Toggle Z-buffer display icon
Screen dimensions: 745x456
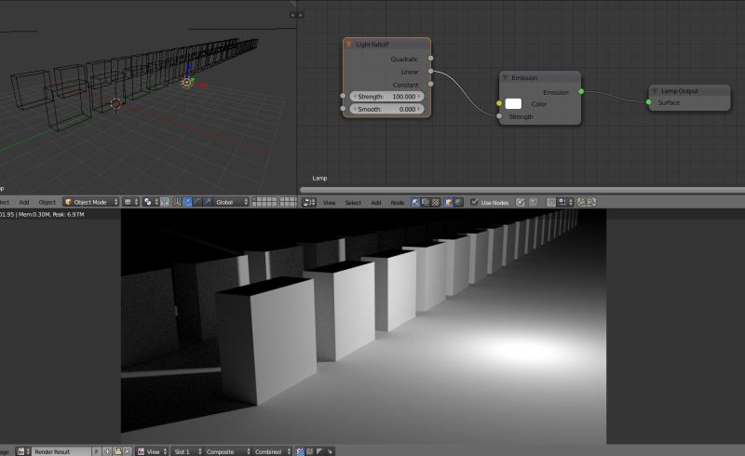330,451
